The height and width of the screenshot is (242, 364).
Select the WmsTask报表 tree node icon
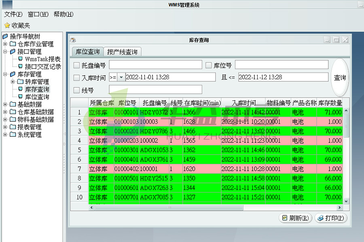tap(20, 59)
